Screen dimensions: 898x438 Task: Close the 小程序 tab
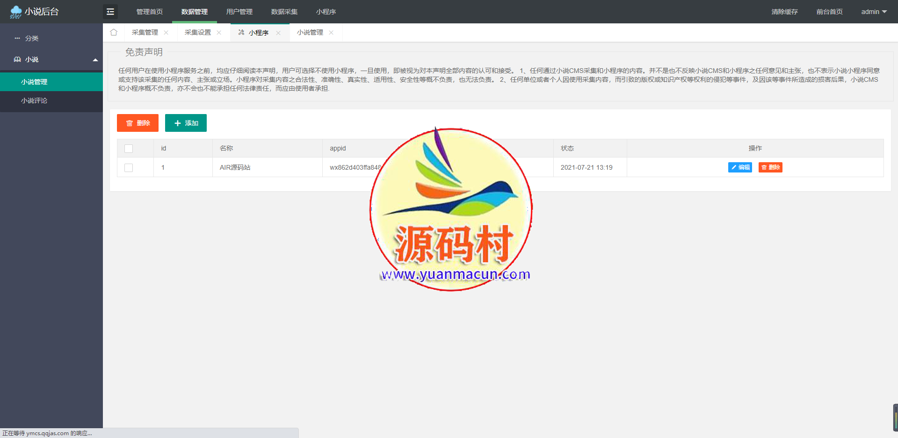tap(278, 33)
